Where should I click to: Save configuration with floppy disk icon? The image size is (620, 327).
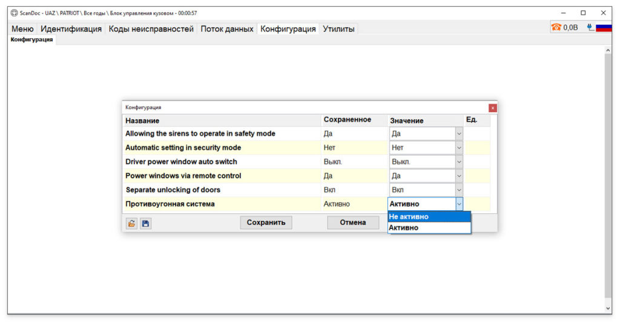coord(145,223)
